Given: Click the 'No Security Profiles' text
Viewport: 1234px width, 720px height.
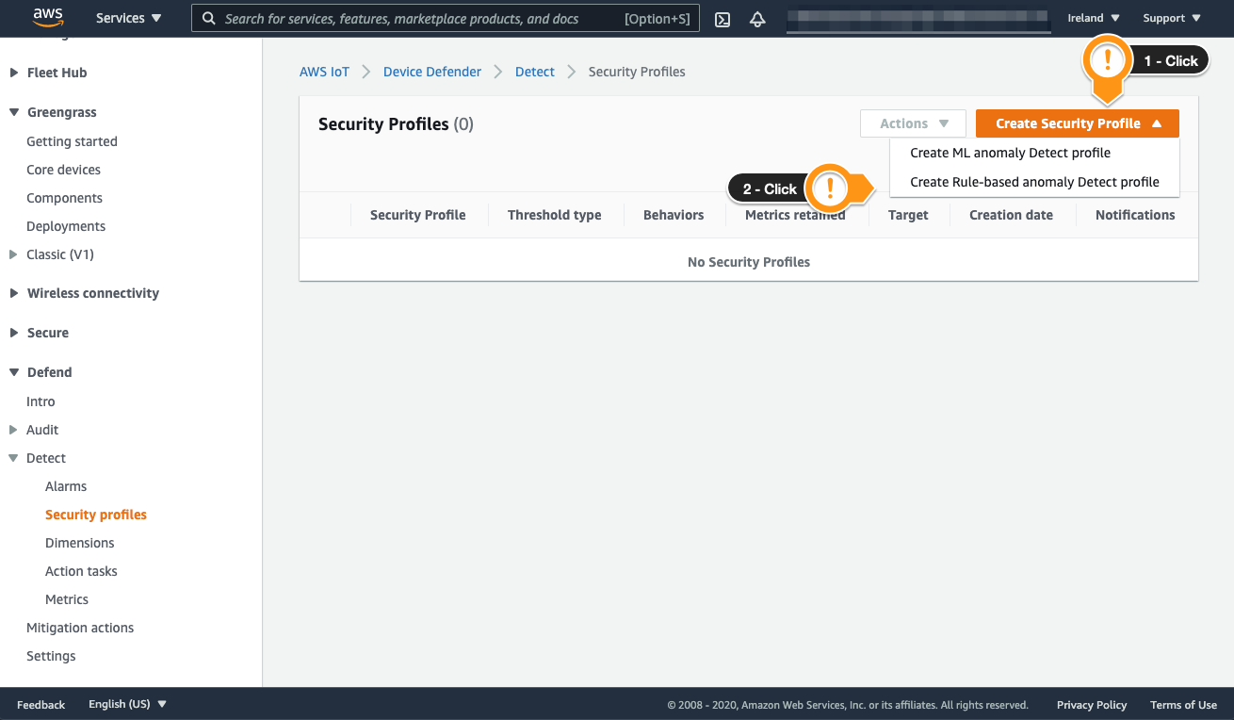Looking at the screenshot, I should [749, 262].
